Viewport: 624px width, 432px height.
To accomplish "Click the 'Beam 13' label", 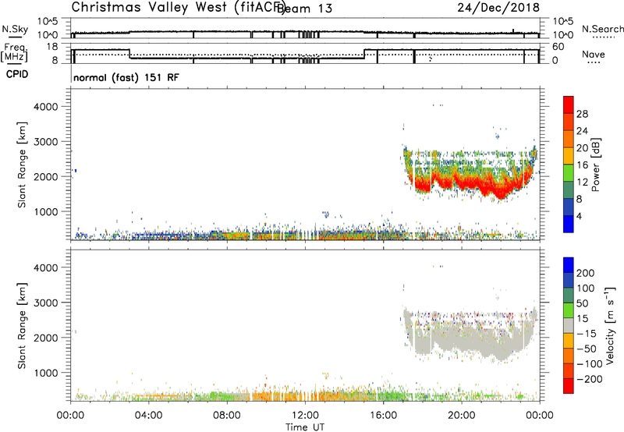I will (x=304, y=9).
